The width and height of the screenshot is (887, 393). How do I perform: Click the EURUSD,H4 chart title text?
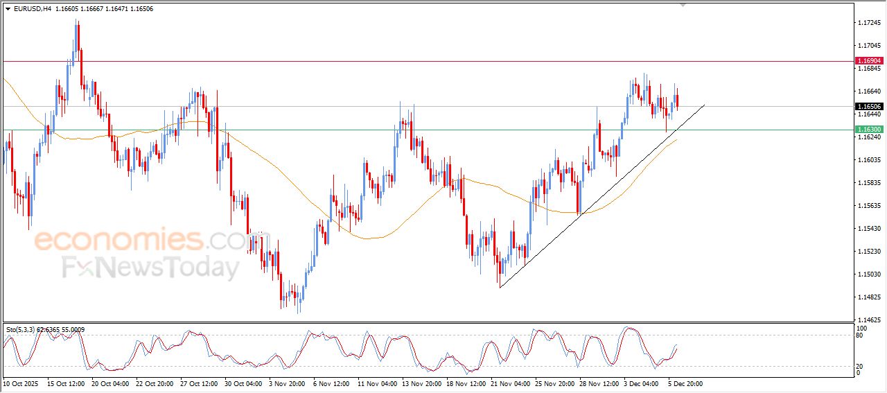tap(32, 9)
